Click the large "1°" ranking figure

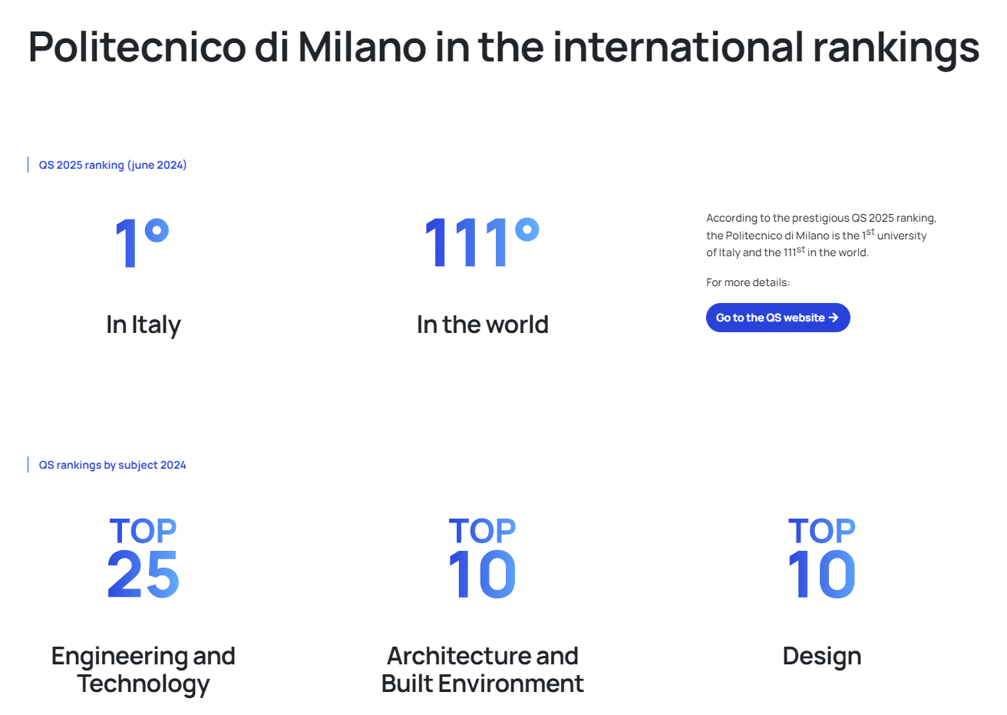(x=142, y=242)
